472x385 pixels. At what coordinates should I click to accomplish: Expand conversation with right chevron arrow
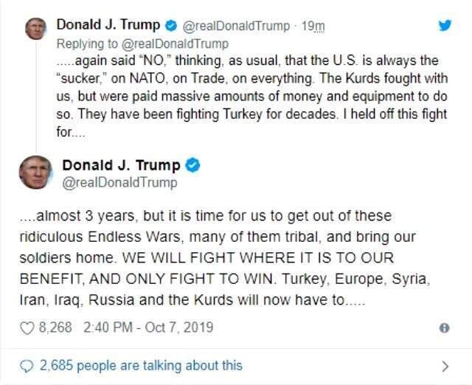pos(445,366)
